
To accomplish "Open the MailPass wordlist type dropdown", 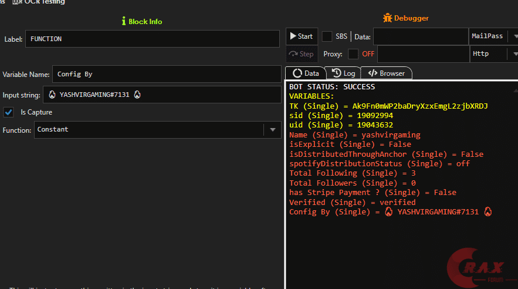I will click(493, 36).
